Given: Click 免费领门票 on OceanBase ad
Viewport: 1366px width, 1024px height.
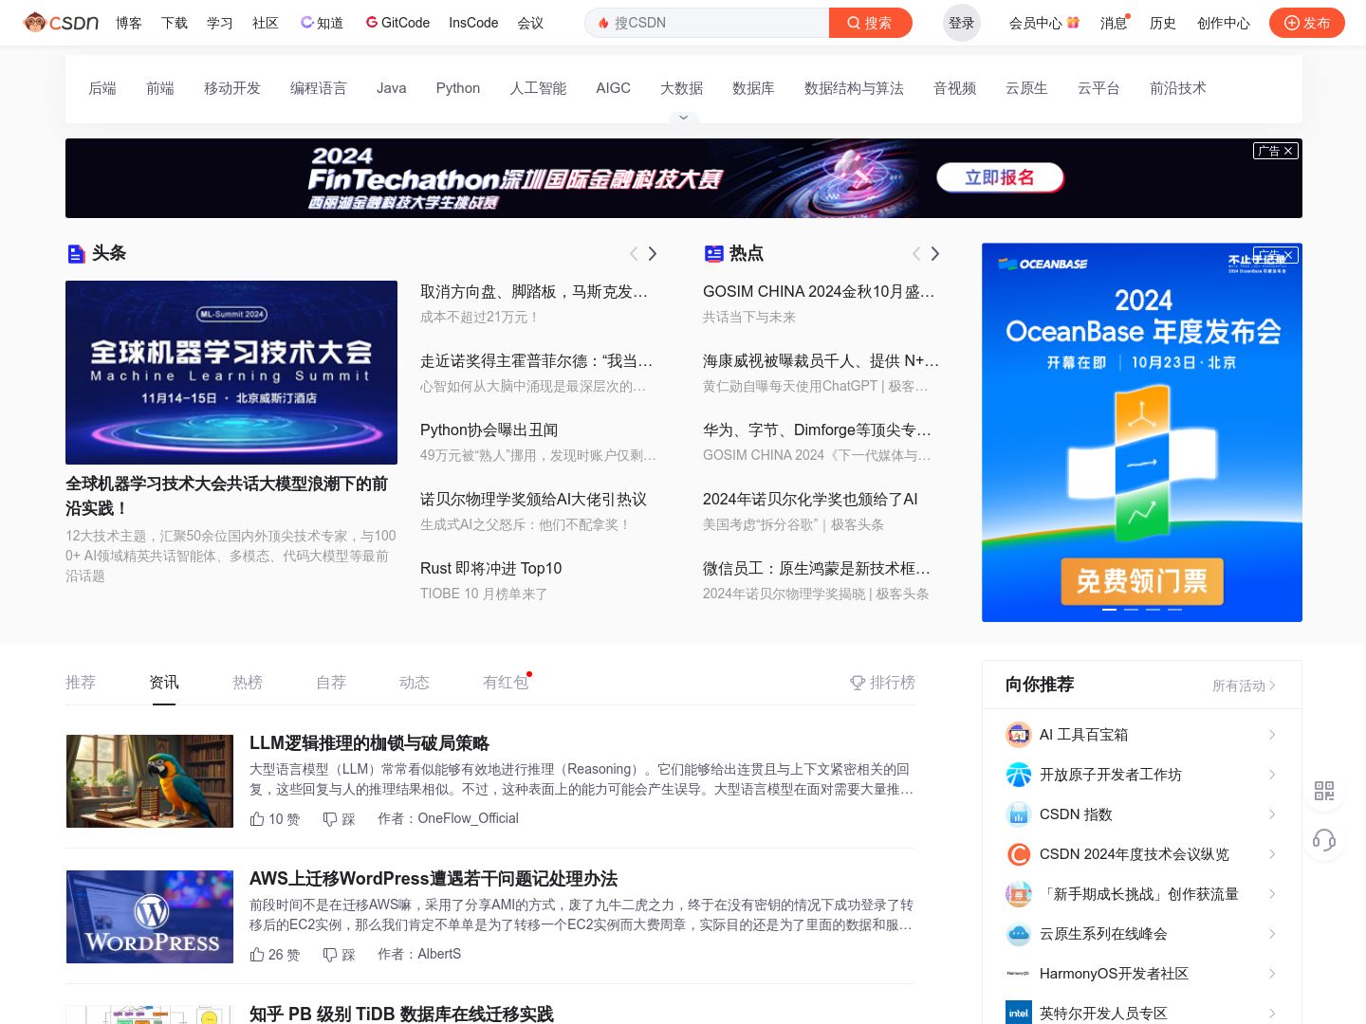Looking at the screenshot, I should click(1142, 581).
